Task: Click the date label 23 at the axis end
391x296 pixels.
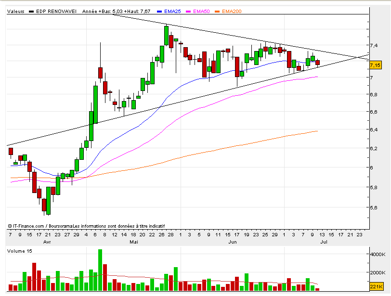Action: pyautogui.click(x=359, y=235)
